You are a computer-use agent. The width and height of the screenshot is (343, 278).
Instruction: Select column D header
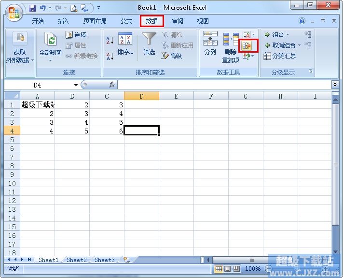point(141,96)
